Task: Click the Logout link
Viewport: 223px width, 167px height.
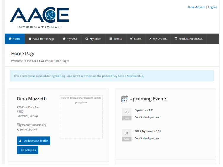Action: 212,7
